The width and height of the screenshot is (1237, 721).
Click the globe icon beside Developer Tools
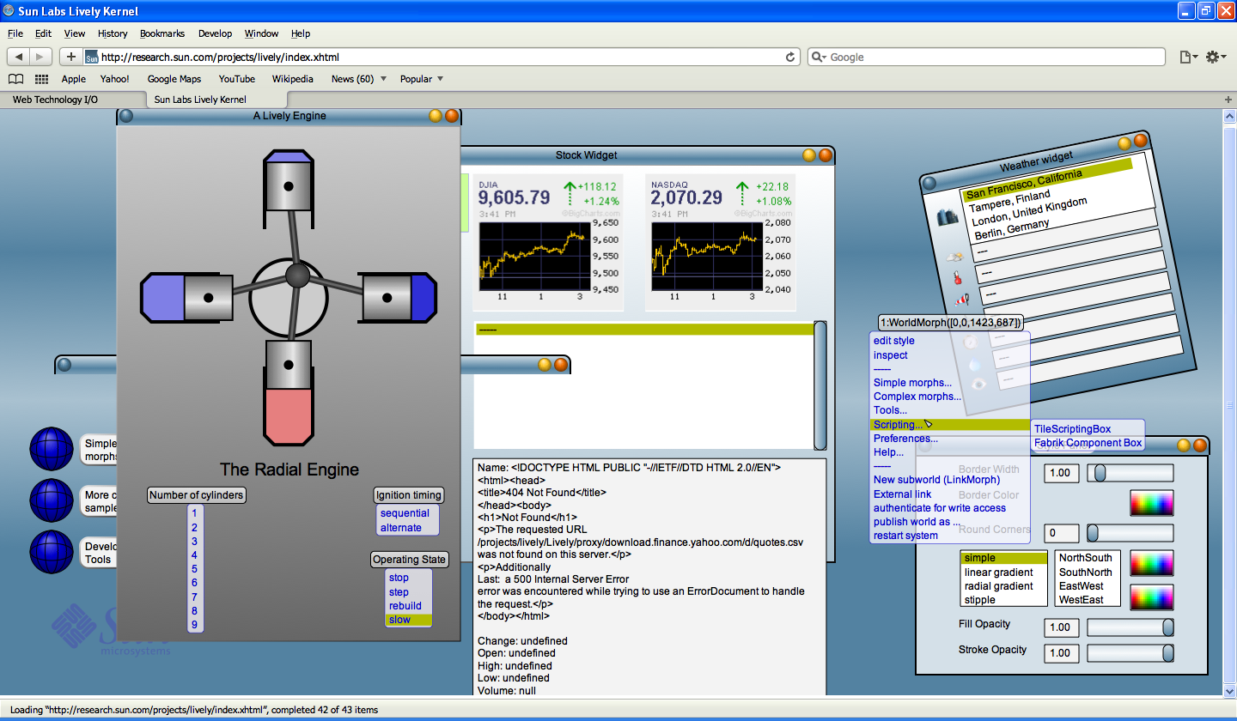(x=52, y=554)
